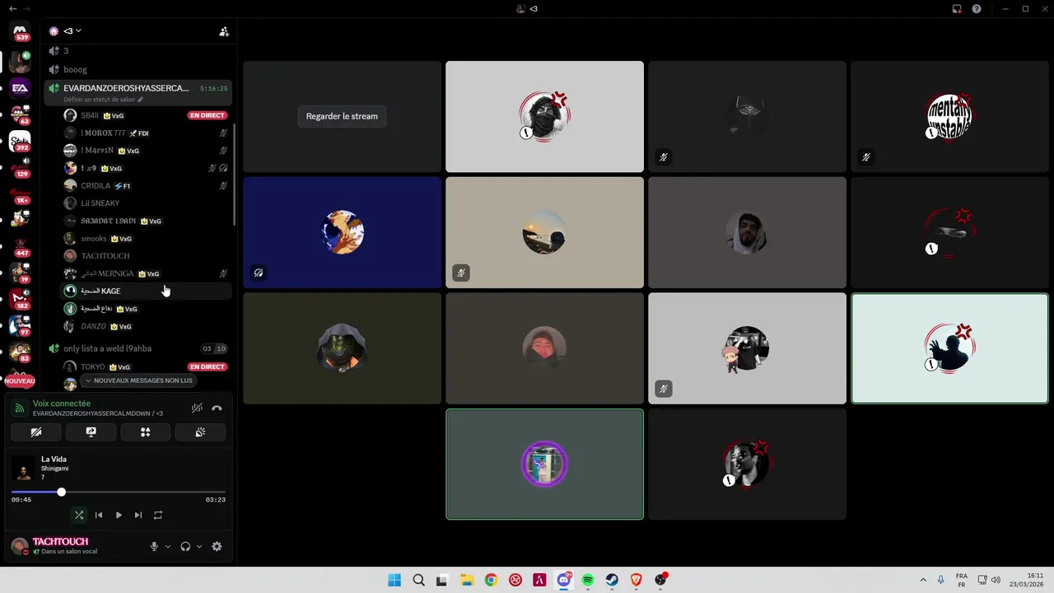The image size is (1054, 593).
Task: Open Steam from the taskbar
Action: (x=612, y=580)
